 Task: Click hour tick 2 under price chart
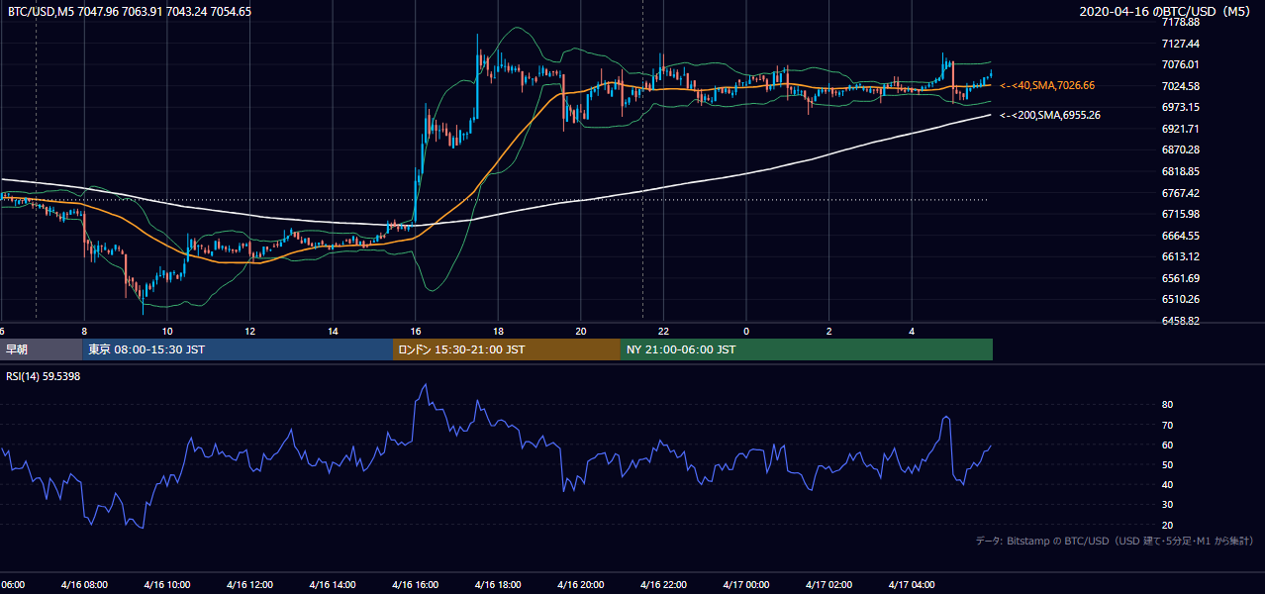(x=829, y=331)
